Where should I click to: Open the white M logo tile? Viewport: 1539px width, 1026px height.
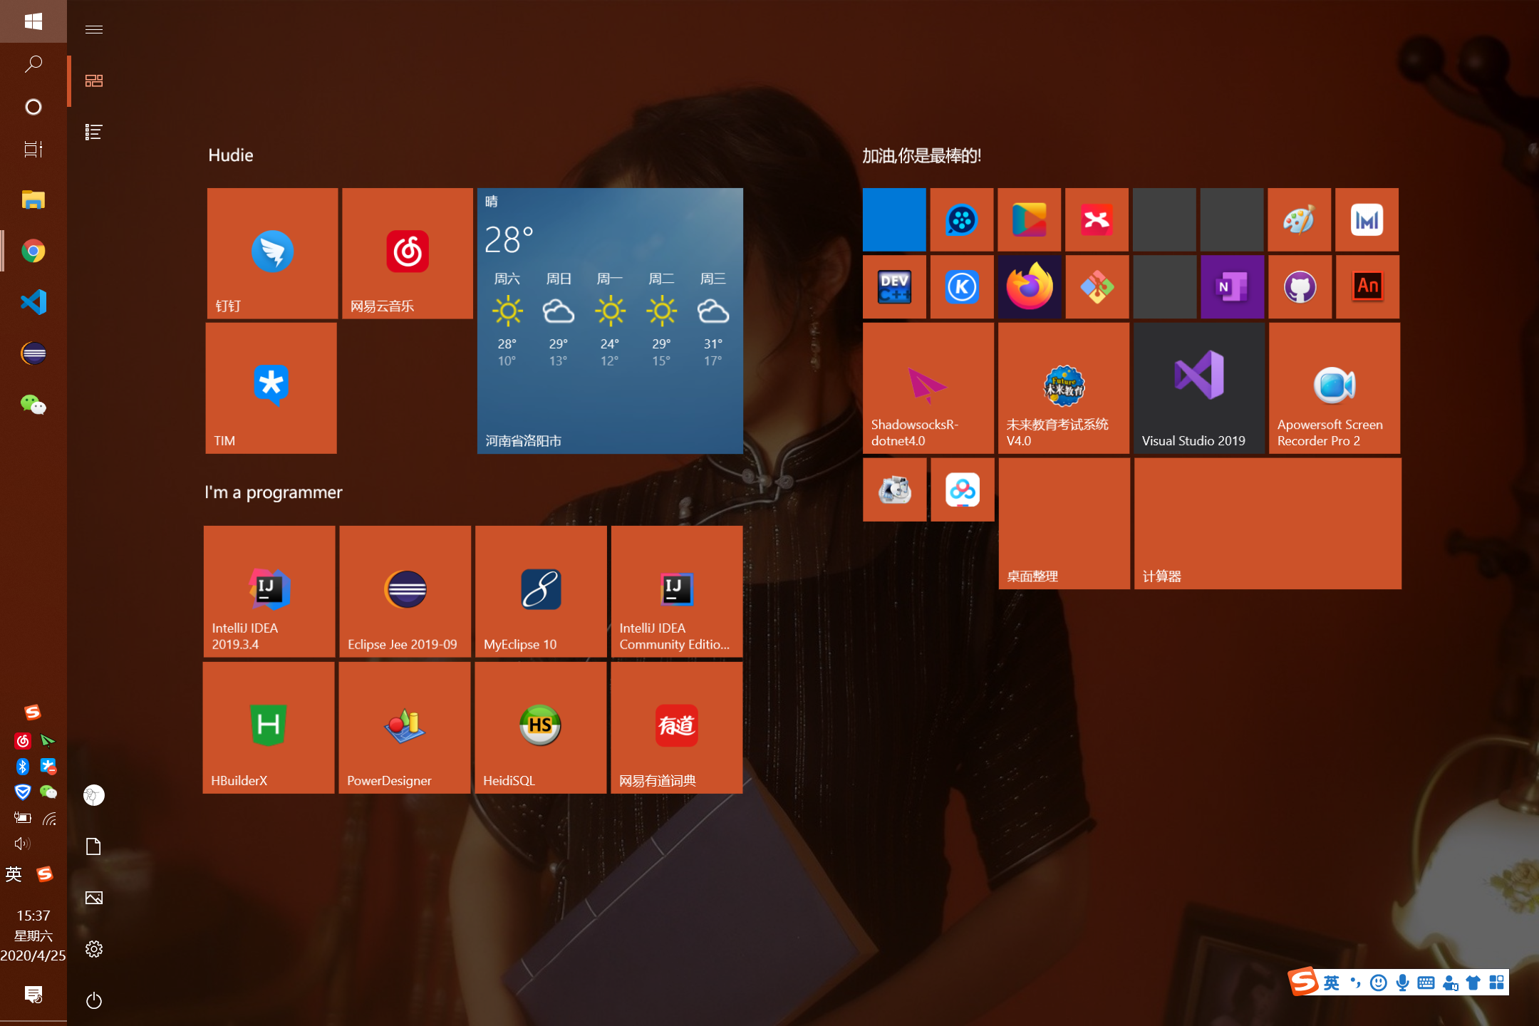click(1367, 219)
